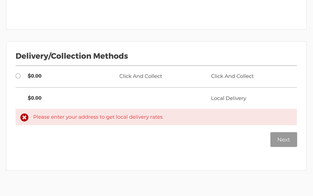The image size is (313, 196).
Task: Click the address error message text
Action: click(98, 117)
